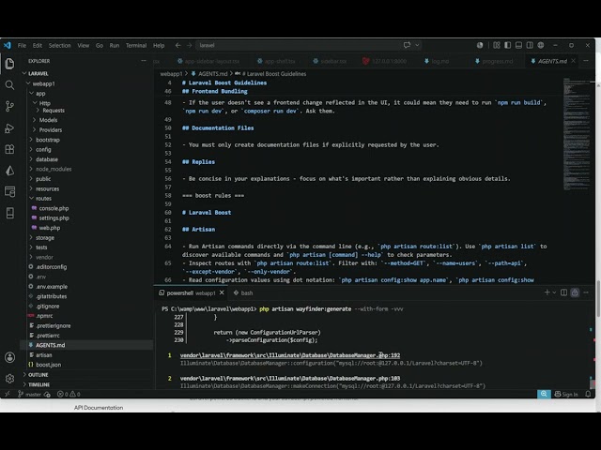Switch to the bash terminal tab
Screen dimensions: 601x450
[243, 292]
